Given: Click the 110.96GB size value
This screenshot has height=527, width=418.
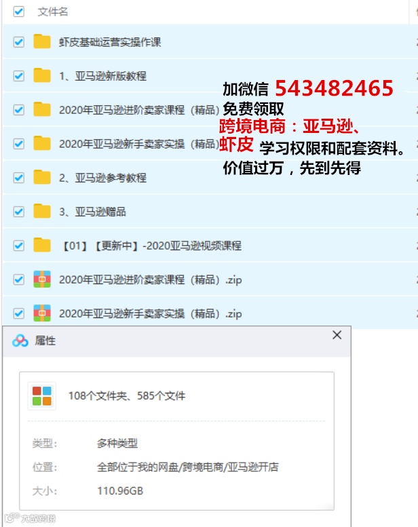Looking at the screenshot, I should point(120,491).
